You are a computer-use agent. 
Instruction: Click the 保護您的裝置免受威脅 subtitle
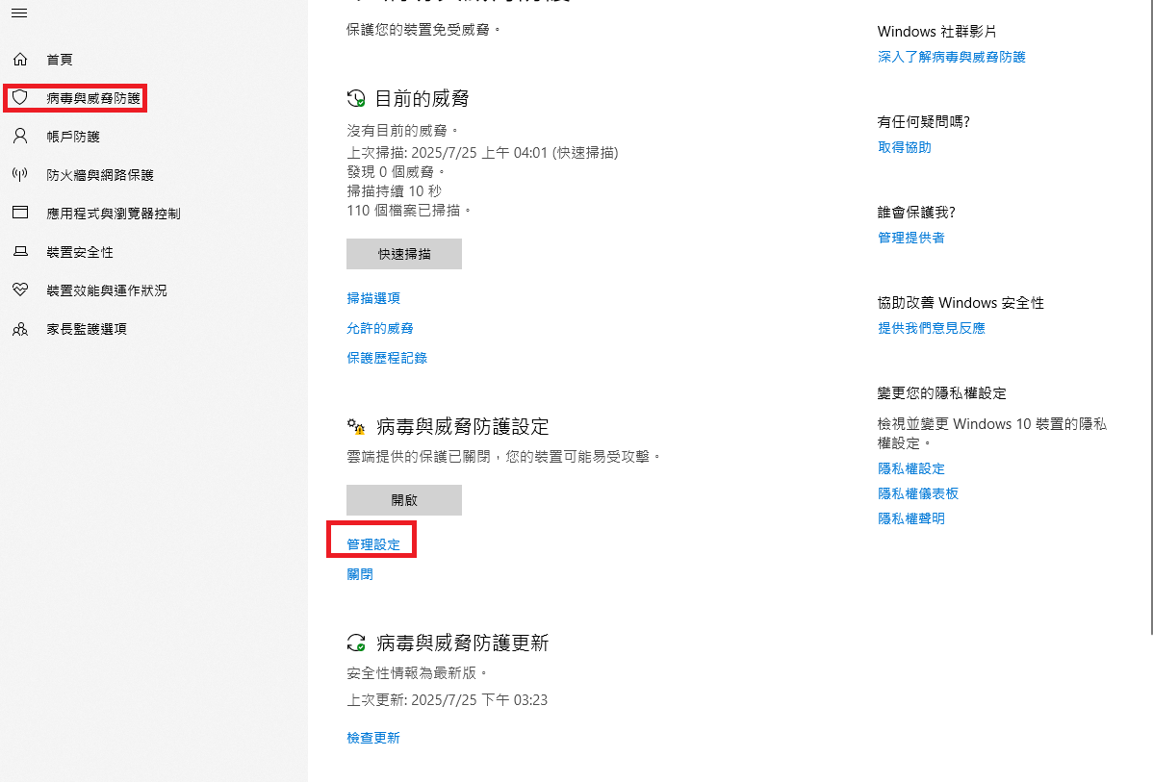pyautogui.click(x=423, y=30)
